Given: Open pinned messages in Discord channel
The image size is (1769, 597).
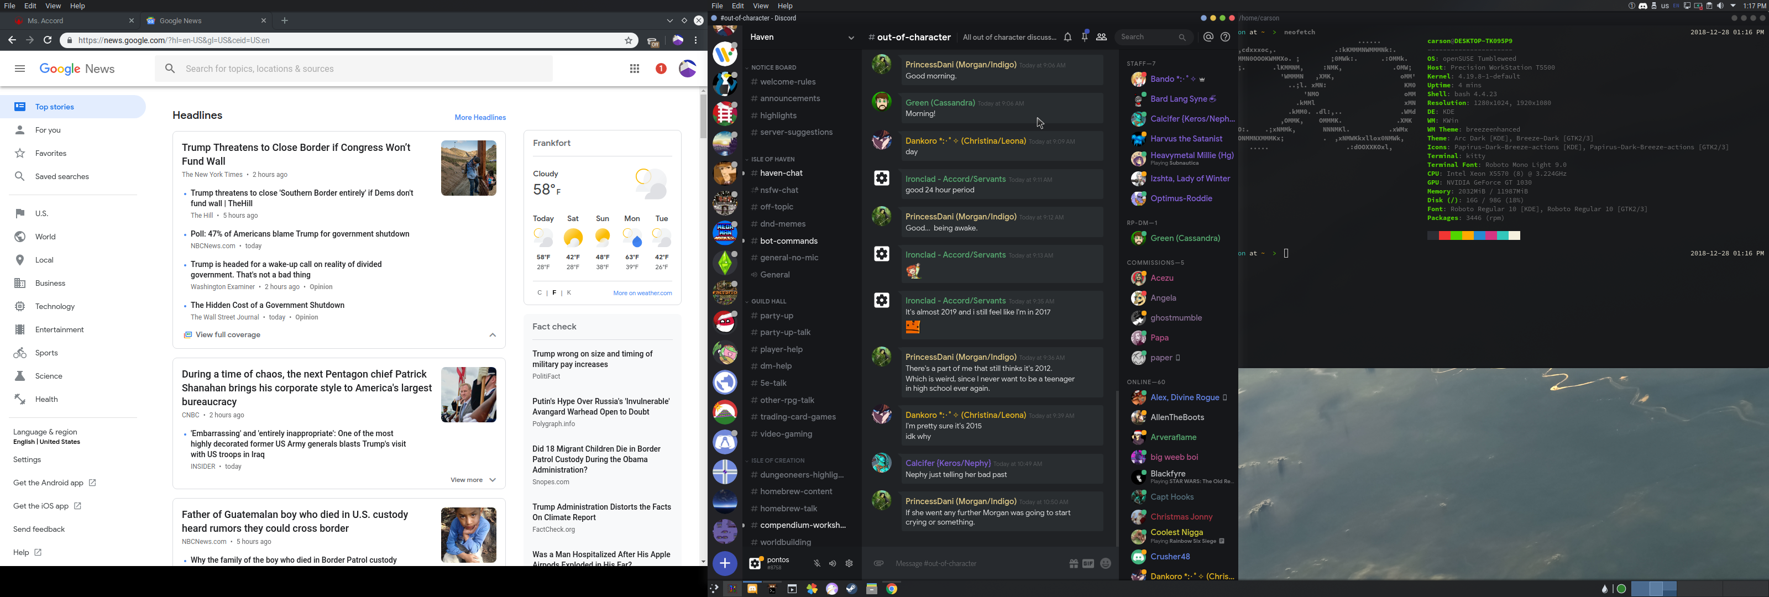Looking at the screenshot, I should point(1085,36).
